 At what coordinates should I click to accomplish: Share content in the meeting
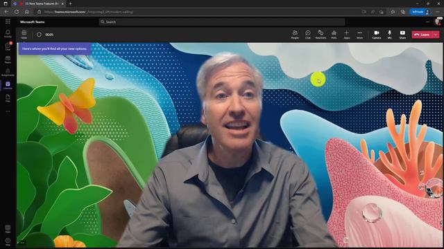[x=402, y=35]
